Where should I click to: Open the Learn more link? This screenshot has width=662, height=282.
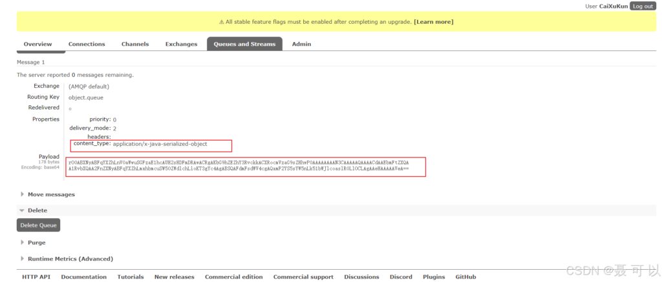433,22
